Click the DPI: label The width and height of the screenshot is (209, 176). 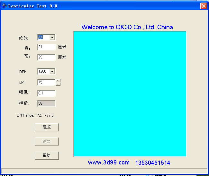23,72
